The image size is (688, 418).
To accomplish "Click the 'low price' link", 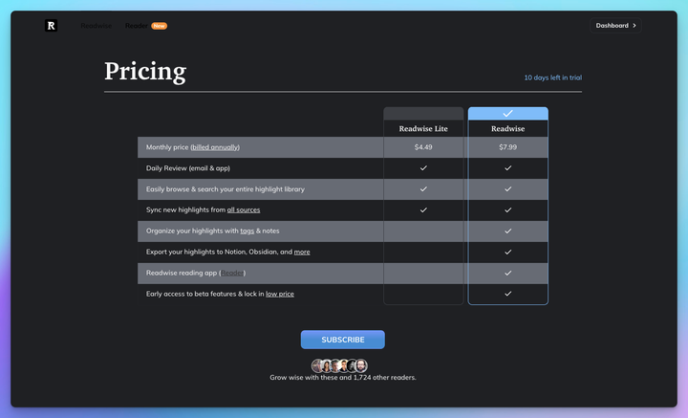I will point(280,294).
